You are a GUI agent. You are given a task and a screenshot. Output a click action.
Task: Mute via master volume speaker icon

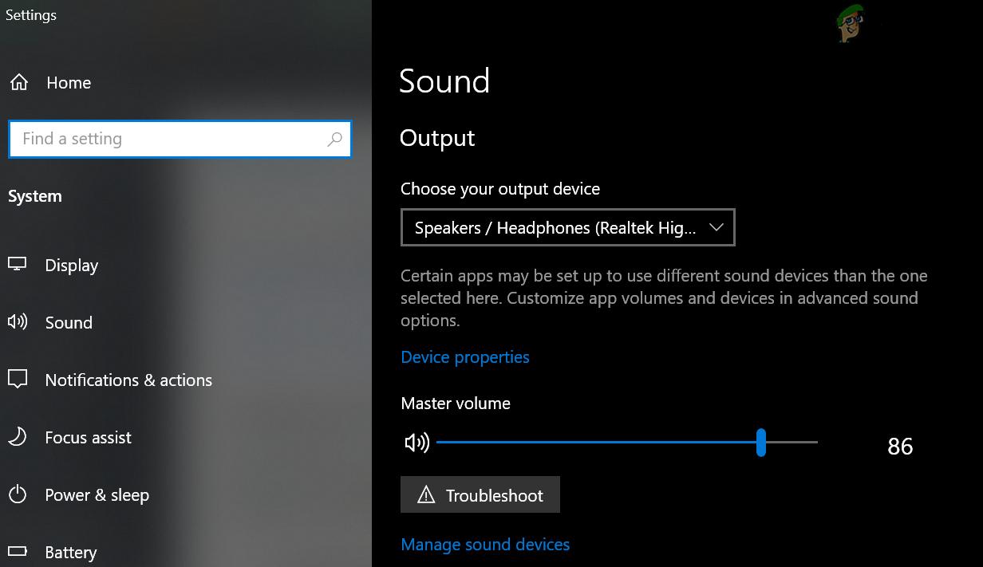coord(416,443)
